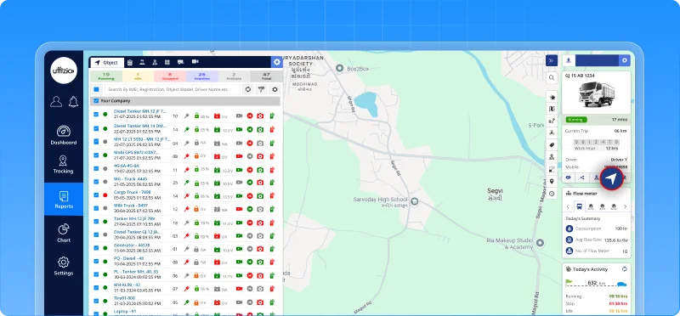Screen dimensions: 680x316
Task: Click the object search input field
Action: [173, 89]
